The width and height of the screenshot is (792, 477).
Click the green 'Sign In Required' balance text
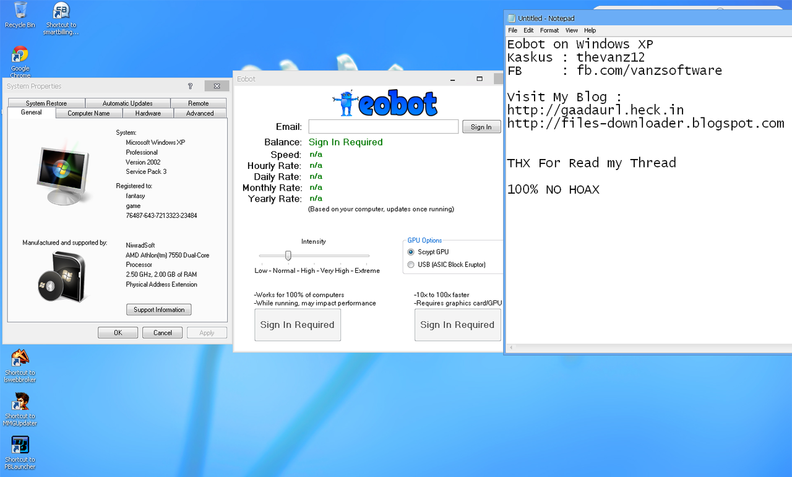tap(345, 142)
